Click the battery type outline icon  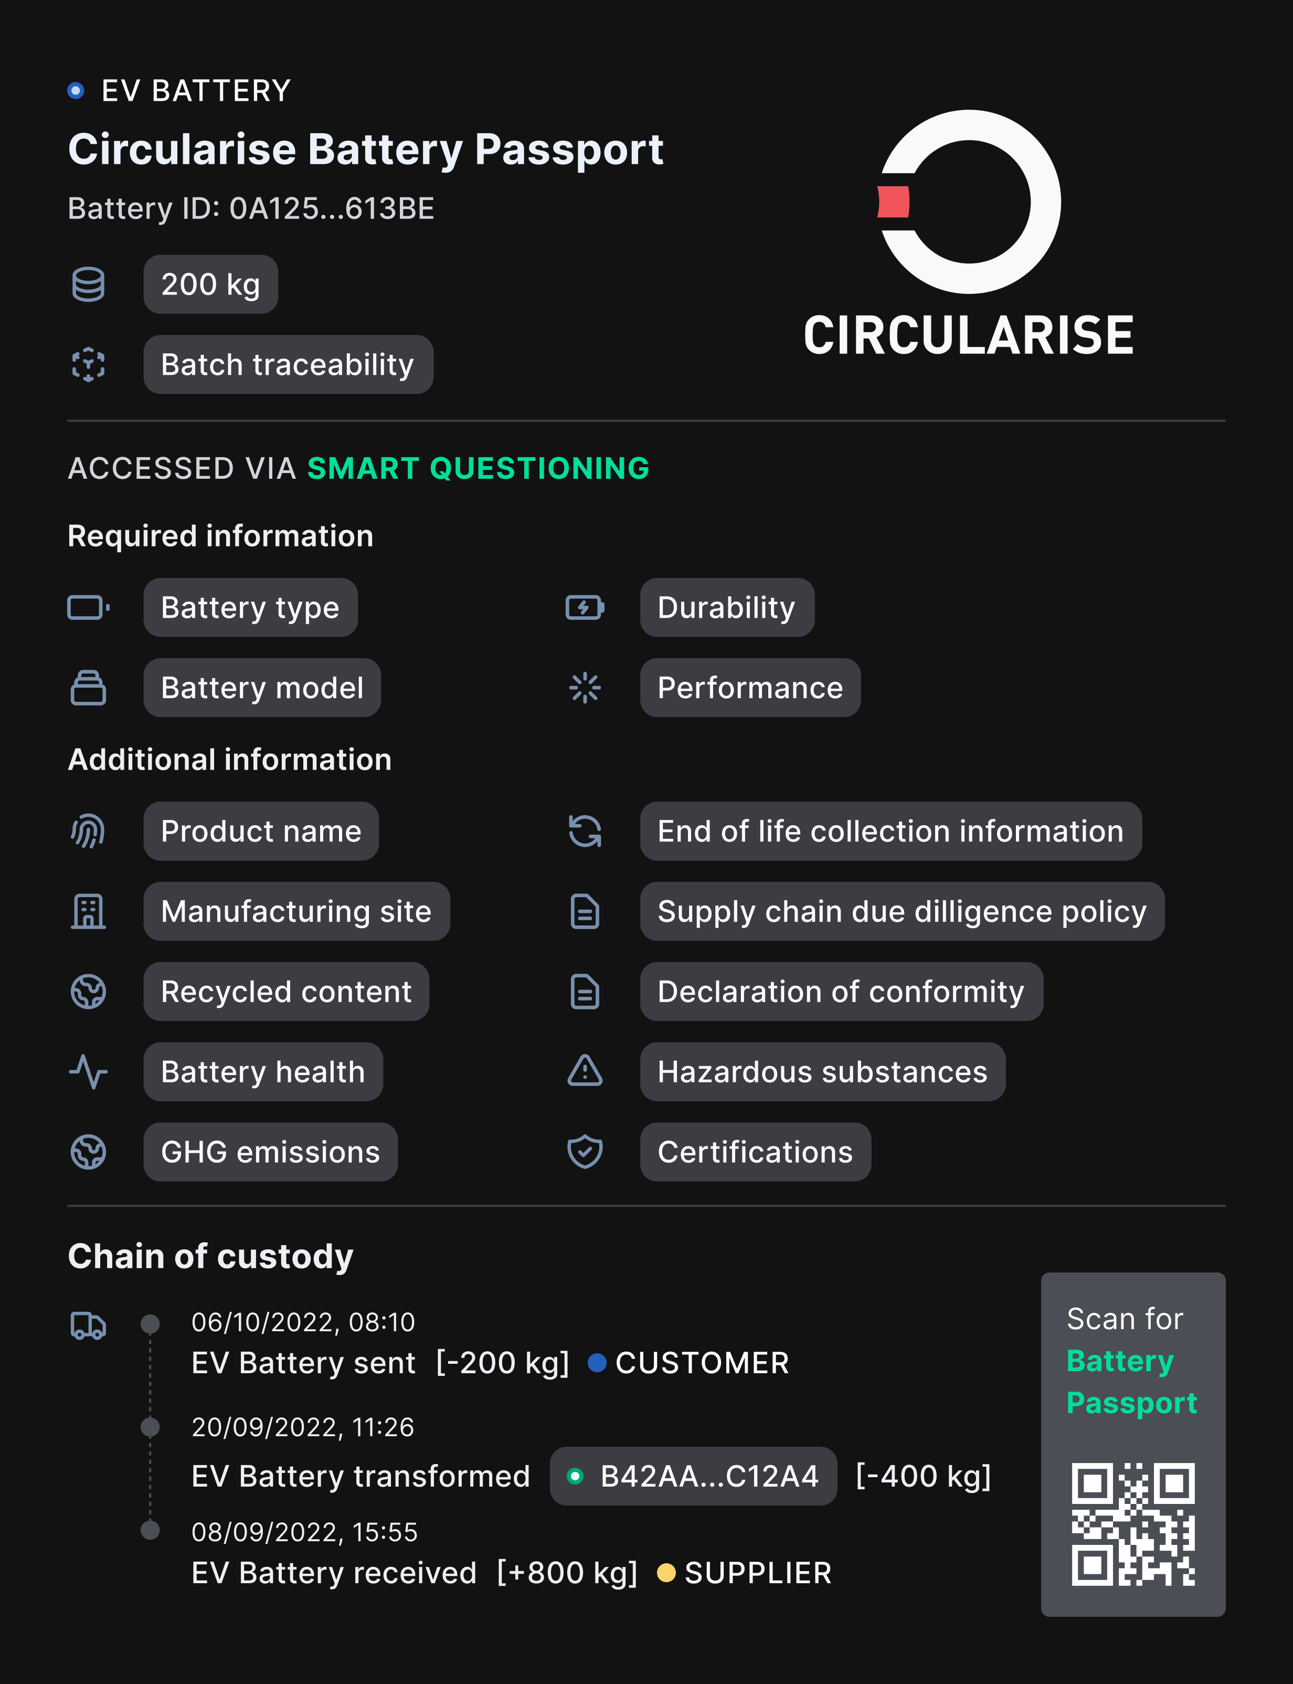click(x=89, y=607)
